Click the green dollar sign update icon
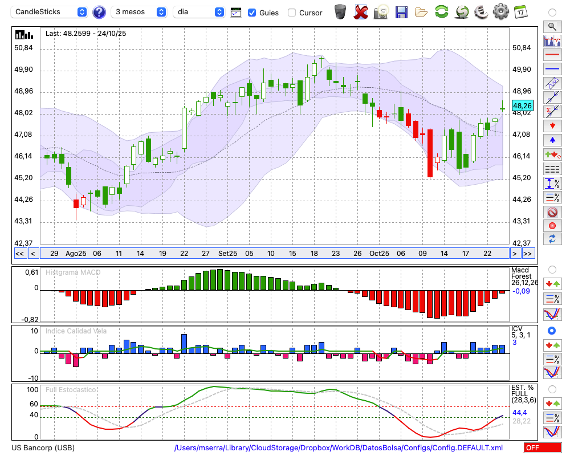Viewport: 570px width, 456px height. coord(462,12)
